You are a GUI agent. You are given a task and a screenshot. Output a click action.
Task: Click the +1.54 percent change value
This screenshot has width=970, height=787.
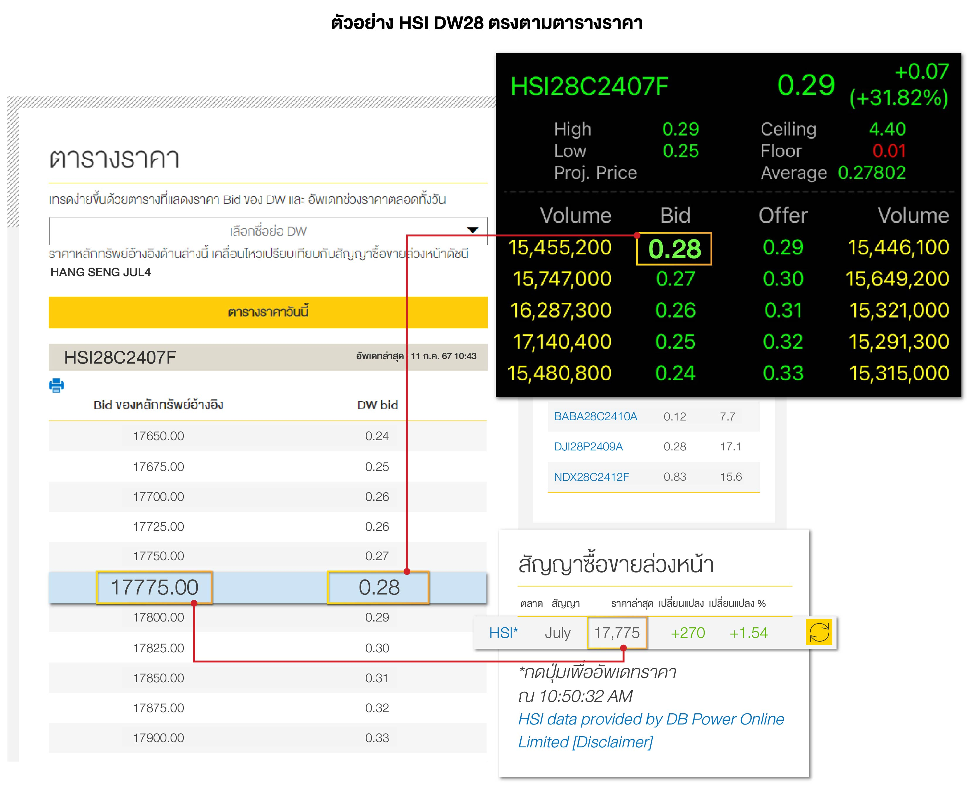point(748,632)
